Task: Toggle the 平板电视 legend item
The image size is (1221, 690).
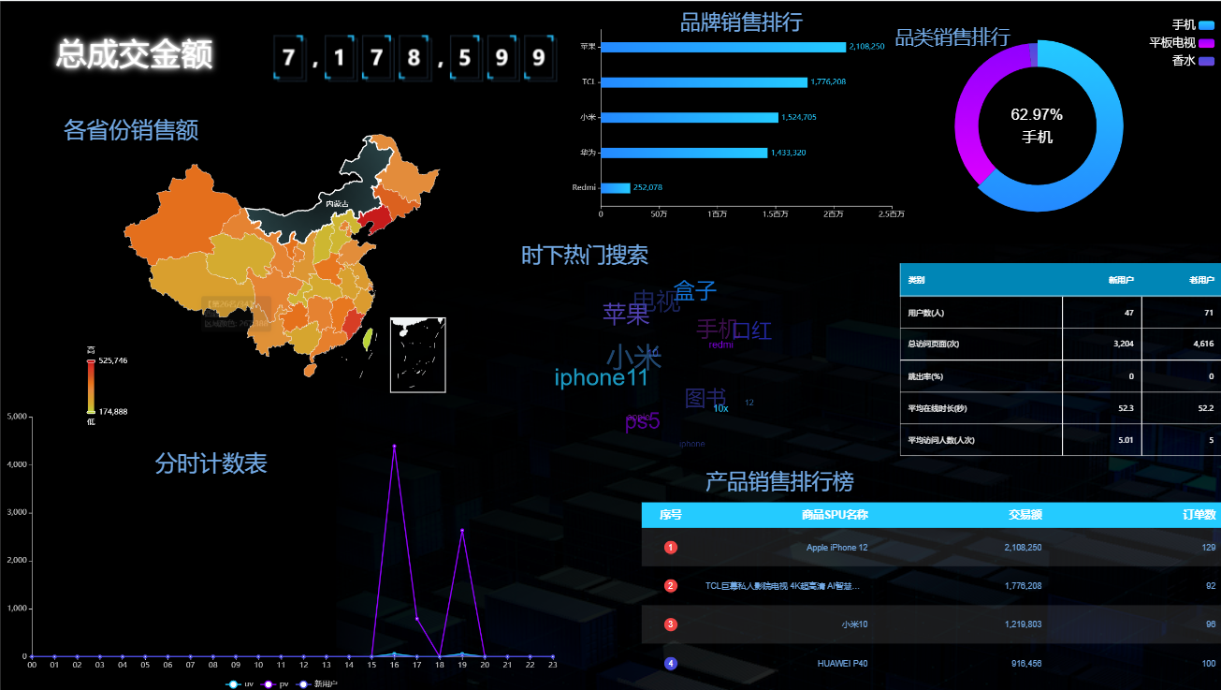Action: [x=1182, y=42]
